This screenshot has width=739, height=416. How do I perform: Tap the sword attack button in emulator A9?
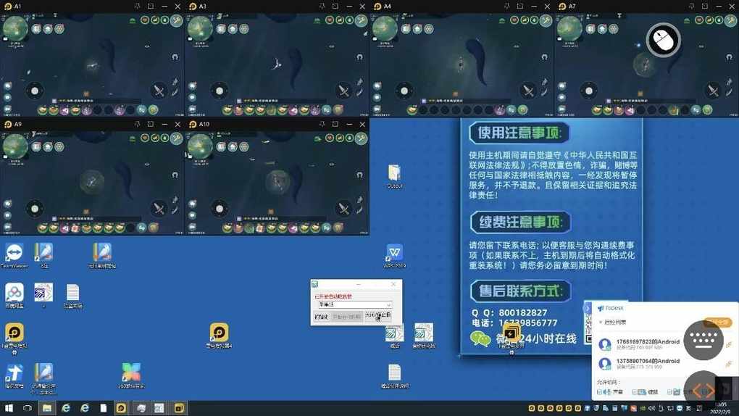click(159, 208)
